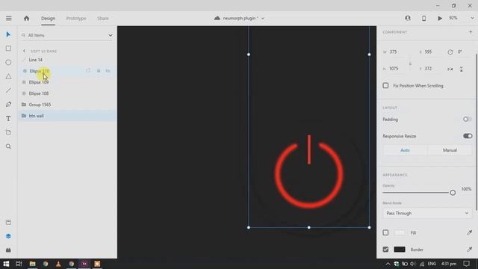The width and height of the screenshot is (478, 269).
Task: Open the Plugins panel icon
Action: point(8,250)
